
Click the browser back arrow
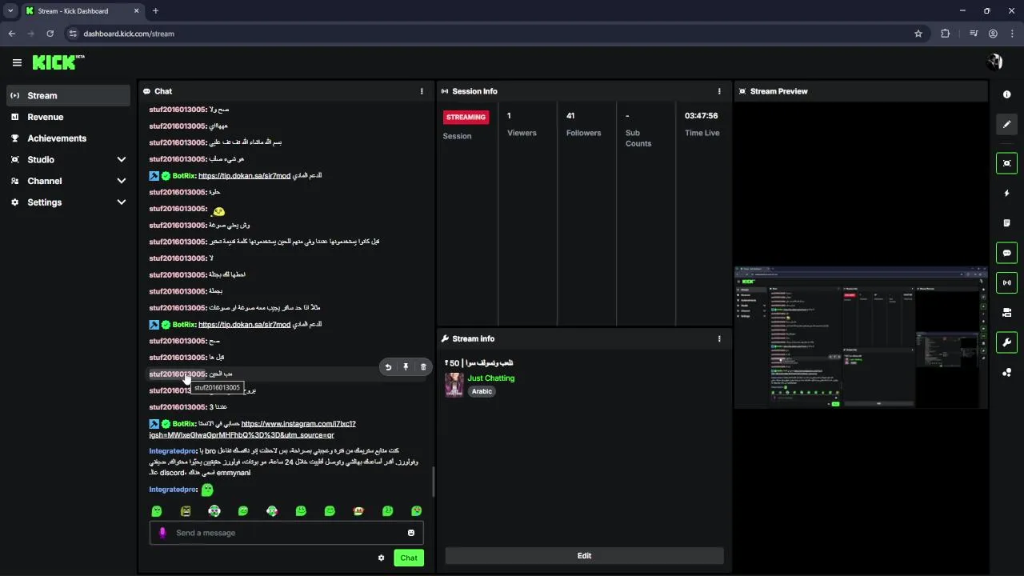[x=12, y=34]
